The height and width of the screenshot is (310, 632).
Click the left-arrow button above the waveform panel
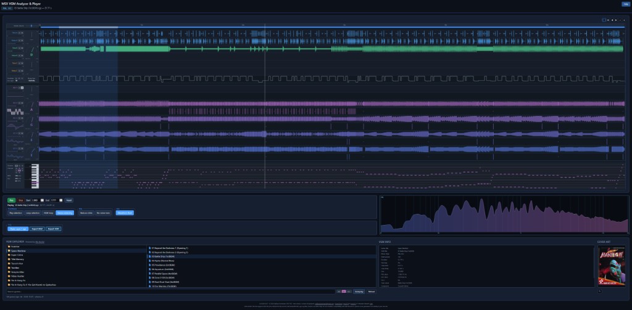coord(612,20)
